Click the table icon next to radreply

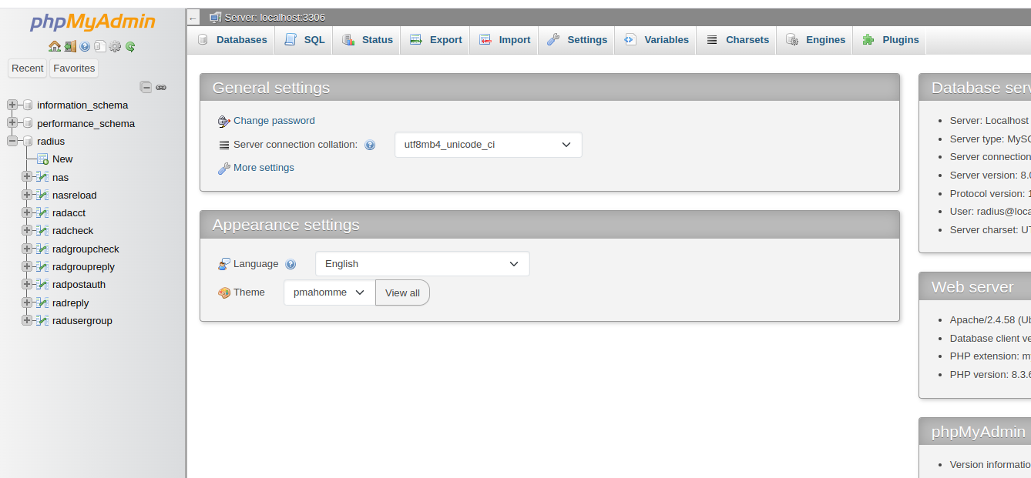[43, 303]
